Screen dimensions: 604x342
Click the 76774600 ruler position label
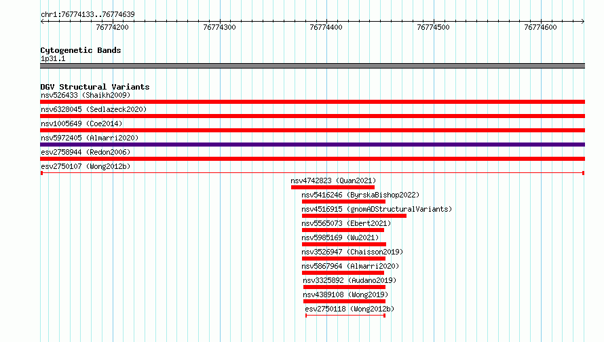(540, 27)
